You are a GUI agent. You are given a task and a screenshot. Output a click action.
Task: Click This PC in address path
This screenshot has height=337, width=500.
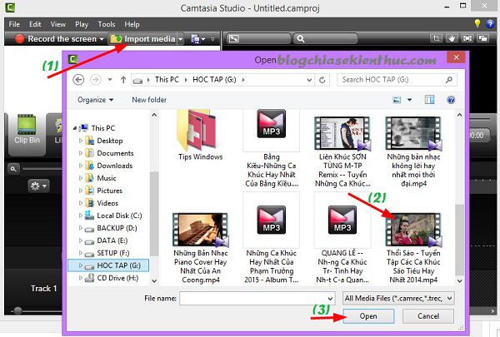(x=167, y=80)
